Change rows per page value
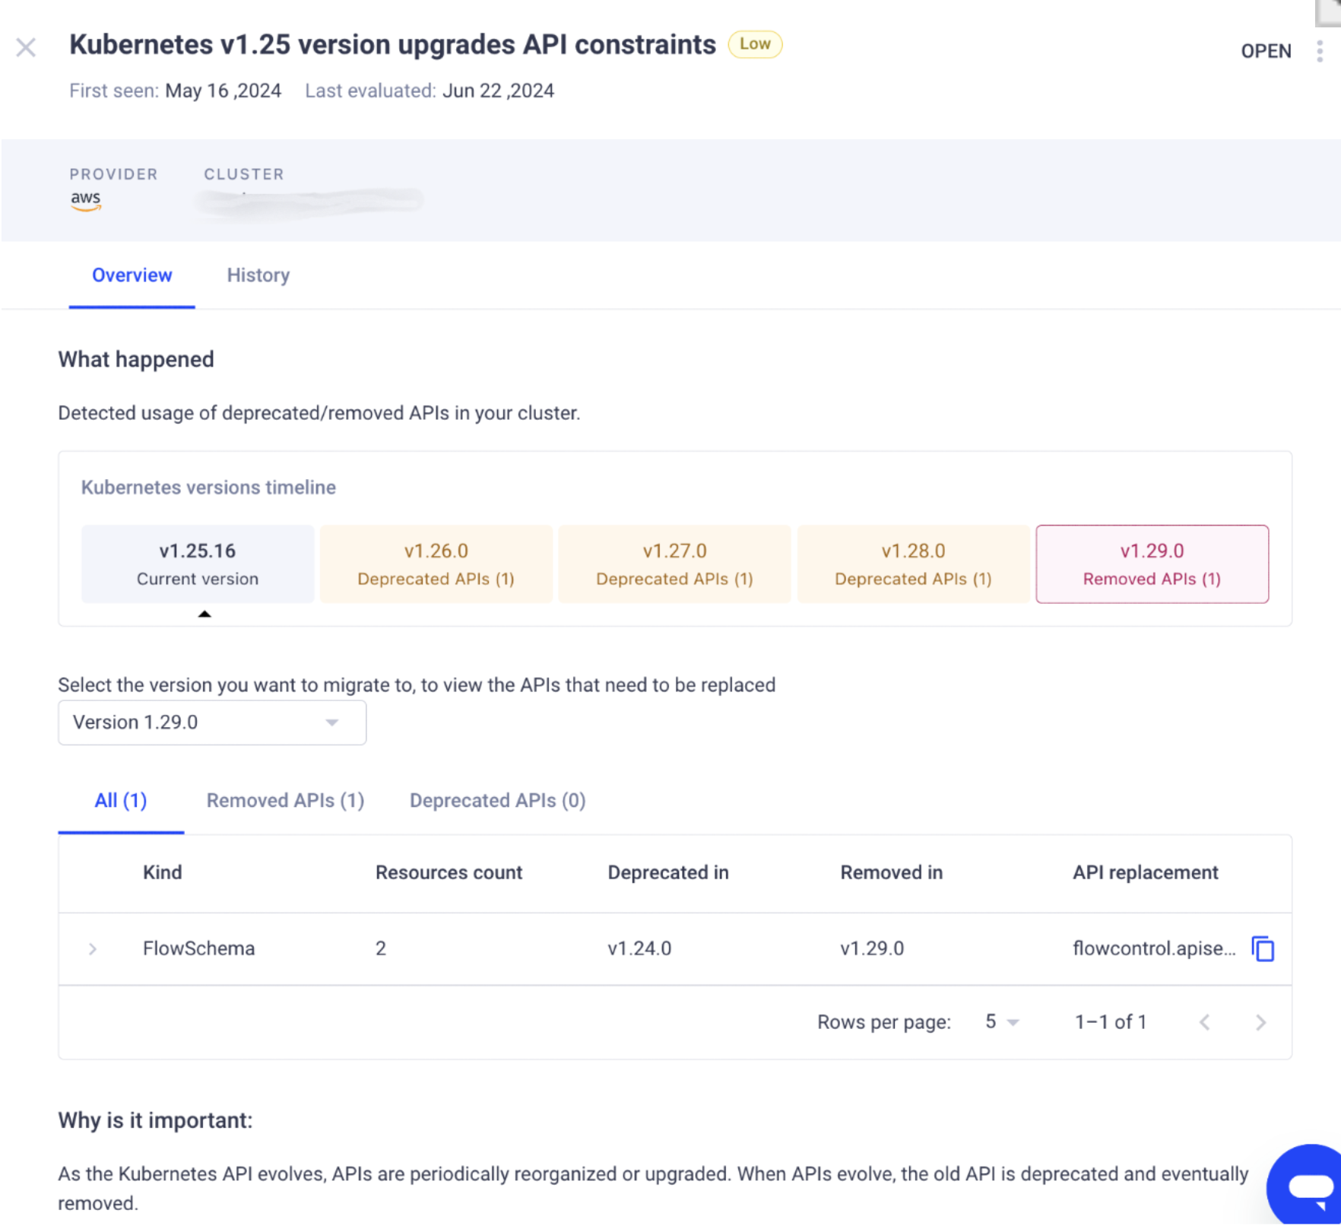 pyautogui.click(x=1001, y=1022)
